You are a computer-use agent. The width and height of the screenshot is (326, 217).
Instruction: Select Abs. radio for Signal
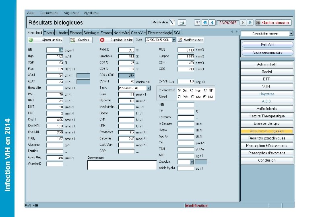tap(192, 96)
